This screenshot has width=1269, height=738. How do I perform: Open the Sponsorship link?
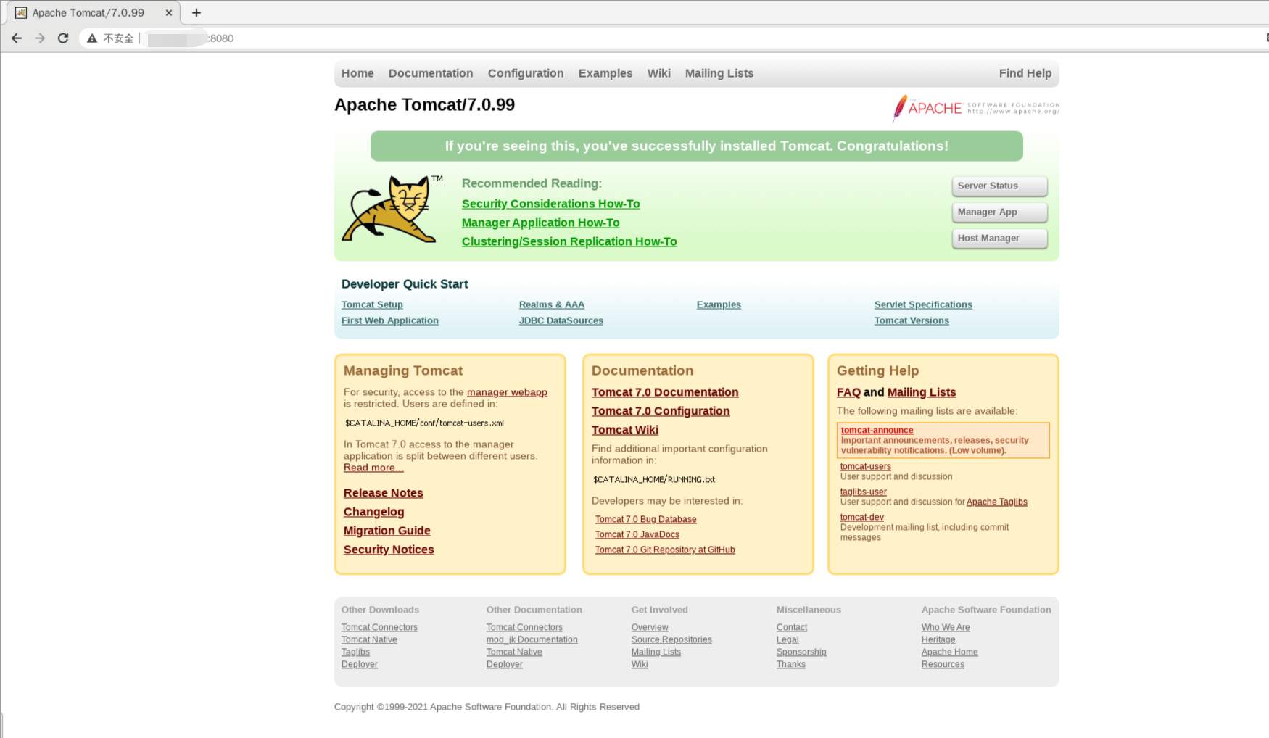(x=801, y=652)
